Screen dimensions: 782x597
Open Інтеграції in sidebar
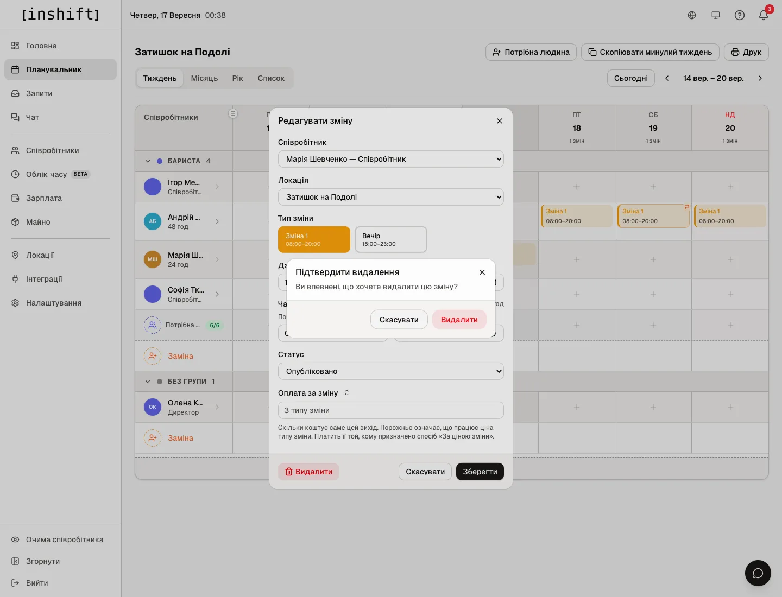click(x=60, y=279)
